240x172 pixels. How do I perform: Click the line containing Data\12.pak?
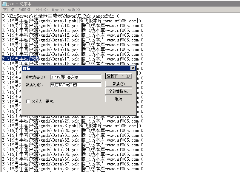(73, 35)
